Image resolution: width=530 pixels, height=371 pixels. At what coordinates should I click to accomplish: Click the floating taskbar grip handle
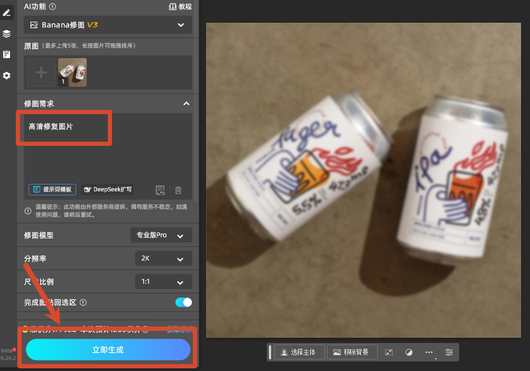[269, 352]
